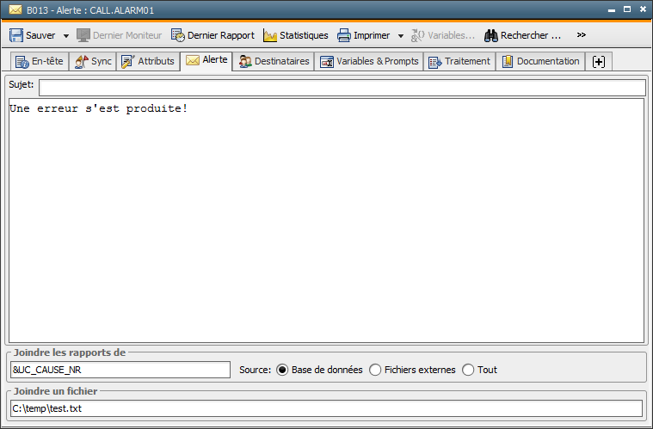653x429 pixels.
Task: Click the Rechercher binoculars icon
Action: [491, 36]
